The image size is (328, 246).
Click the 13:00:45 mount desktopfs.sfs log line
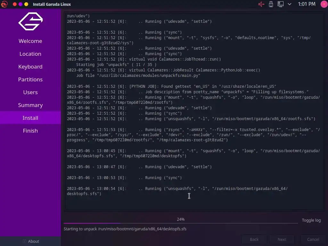[193, 153]
